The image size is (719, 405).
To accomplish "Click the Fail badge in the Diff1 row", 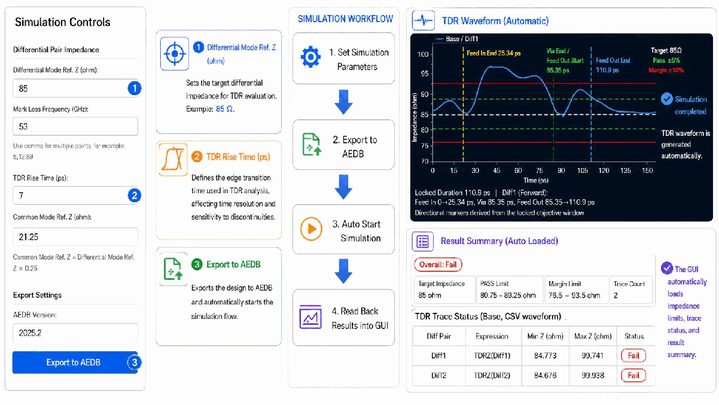I will point(634,355).
